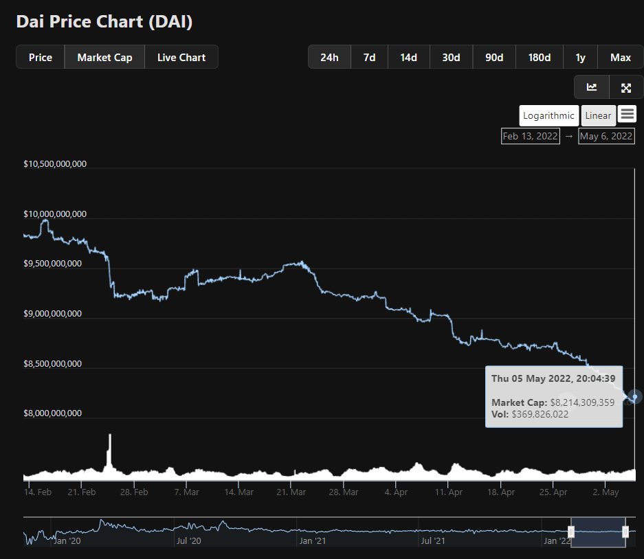Switch chart scale to Linear
Screen dimensions: 644x559
coord(598,115)
